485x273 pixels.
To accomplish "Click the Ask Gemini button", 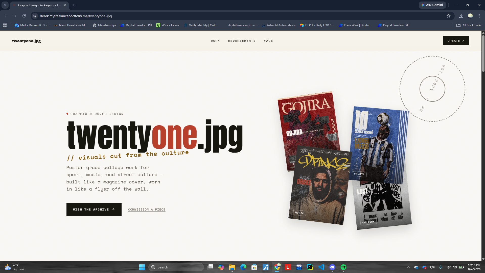I will click(432, 5).
